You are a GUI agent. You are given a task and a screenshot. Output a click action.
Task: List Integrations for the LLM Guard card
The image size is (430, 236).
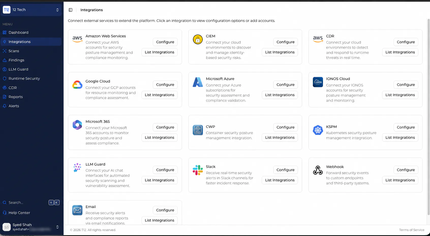tap(160, 180)
